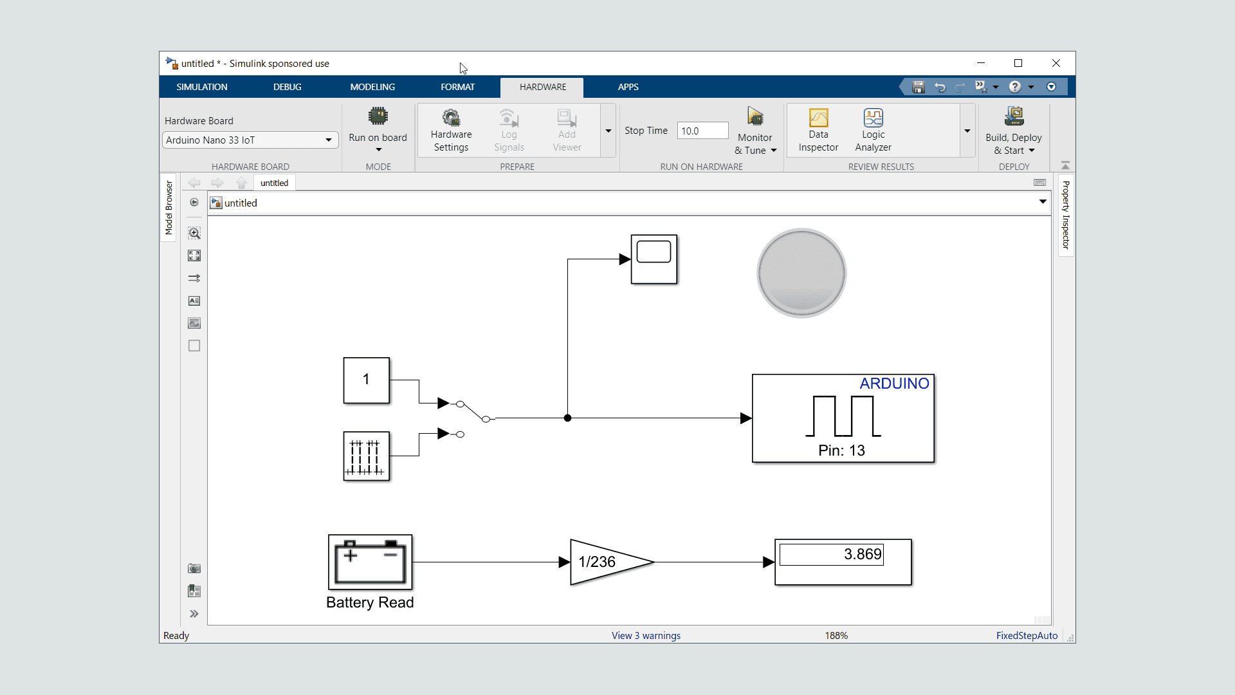Image resolution: width=1235 pixels, height=695 pixels.
Task: Click the screenshot camera icon
Action: [194, 568]
